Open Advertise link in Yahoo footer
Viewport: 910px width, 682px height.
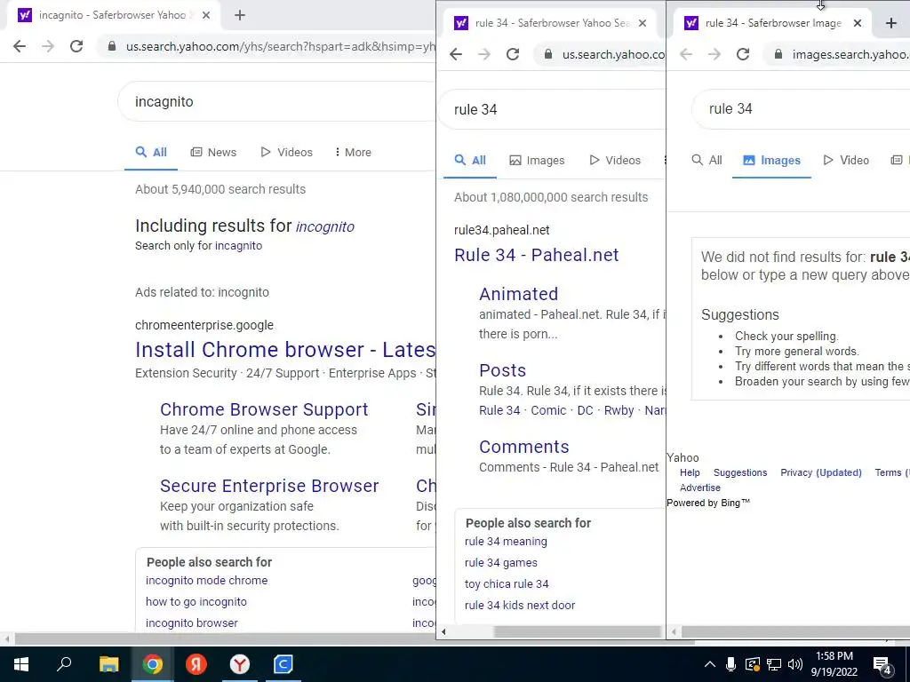[700, 488]
